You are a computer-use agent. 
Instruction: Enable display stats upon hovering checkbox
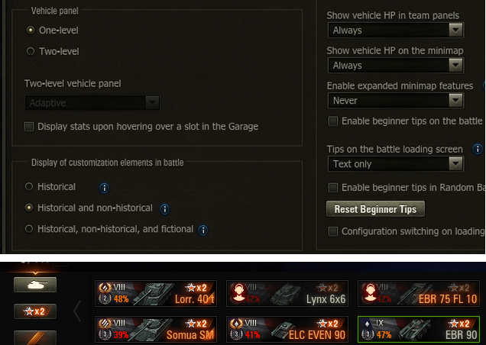(29, 127)
